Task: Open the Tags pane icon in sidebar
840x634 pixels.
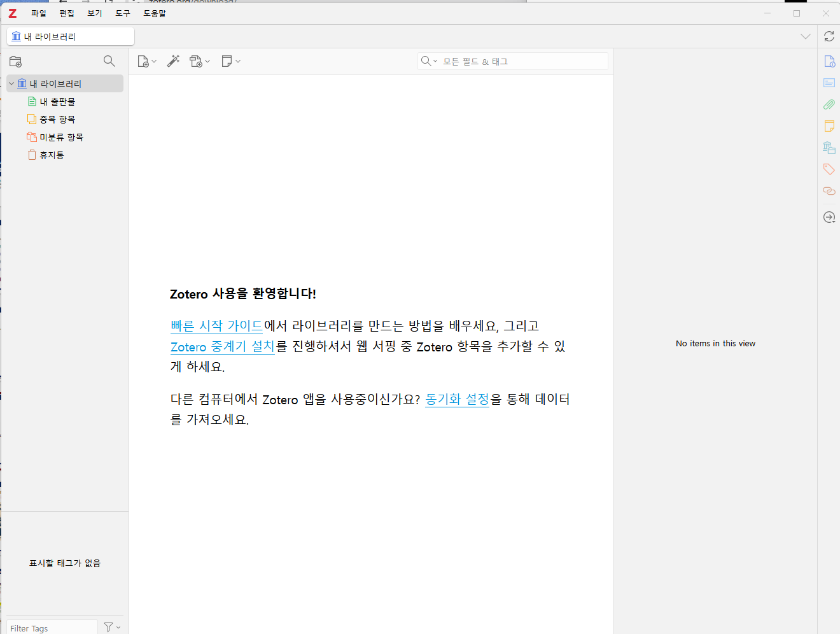Action: pos(829,169)
